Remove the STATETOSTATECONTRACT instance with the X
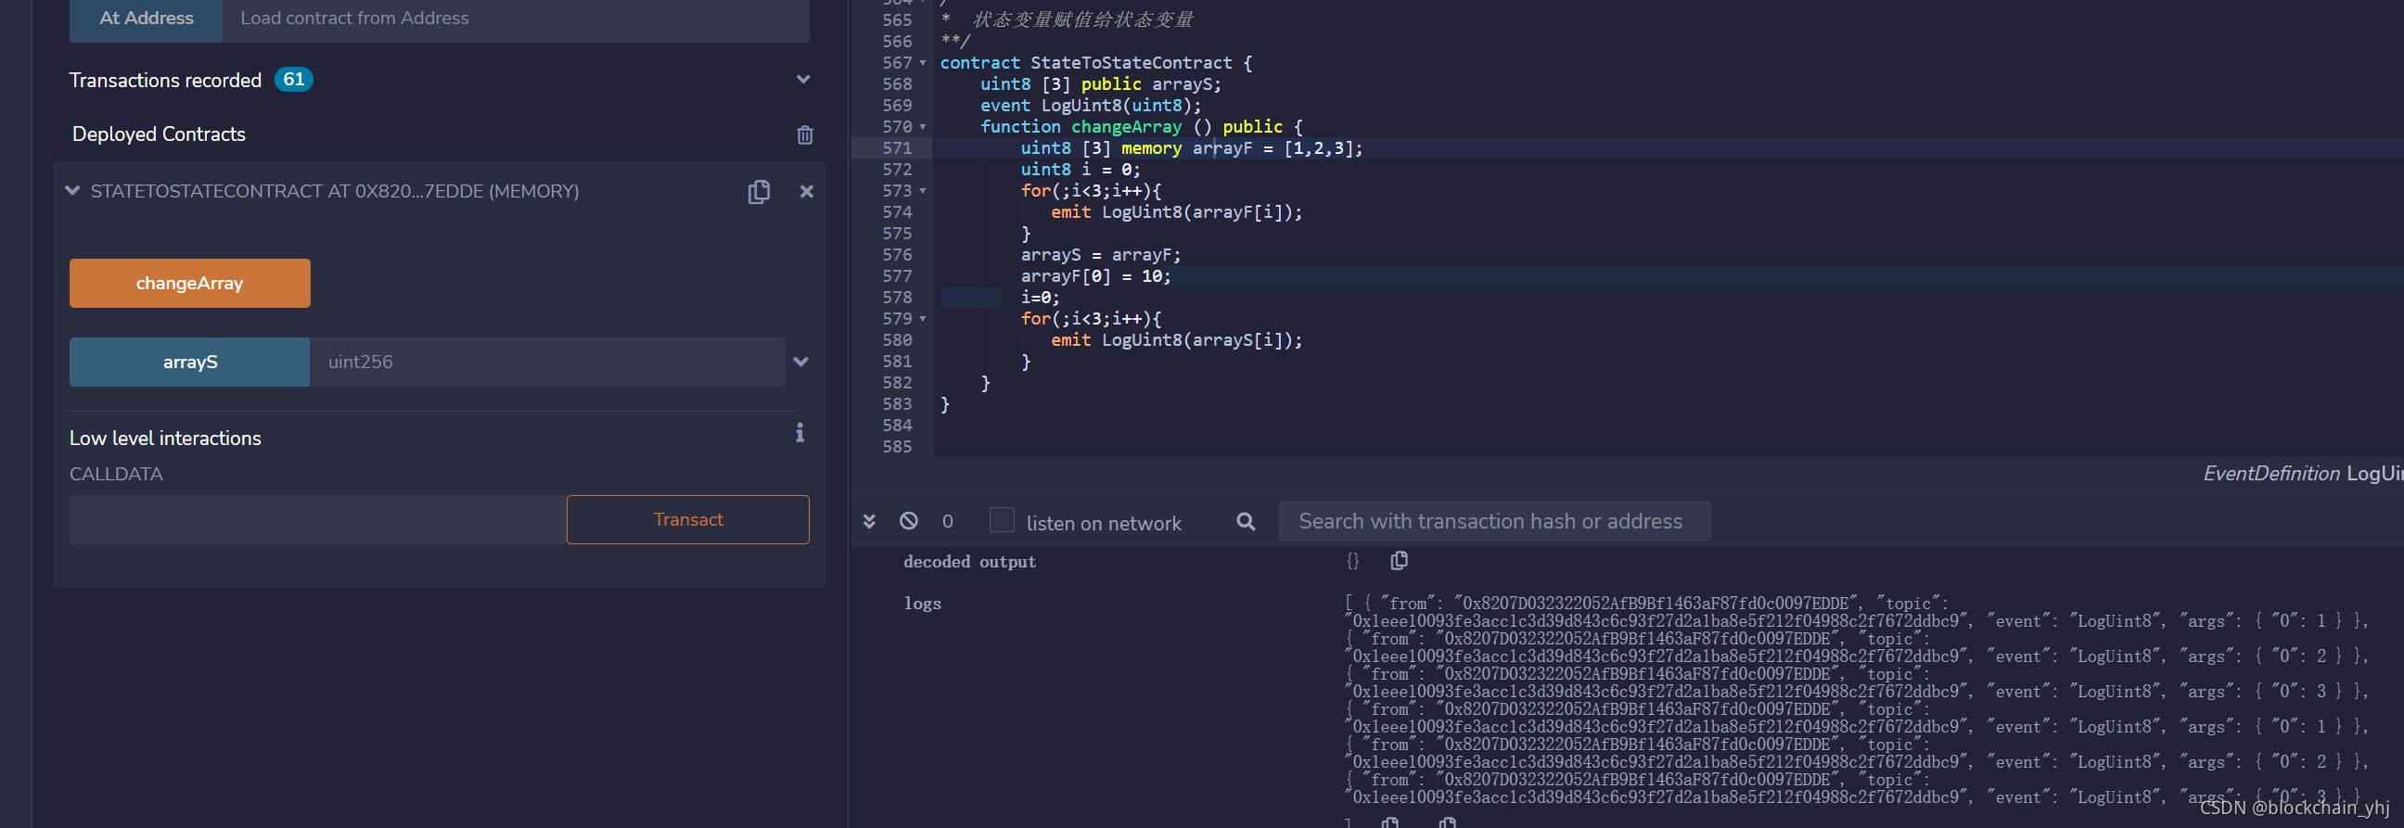2404x828 pixels. tap(806, 191)
